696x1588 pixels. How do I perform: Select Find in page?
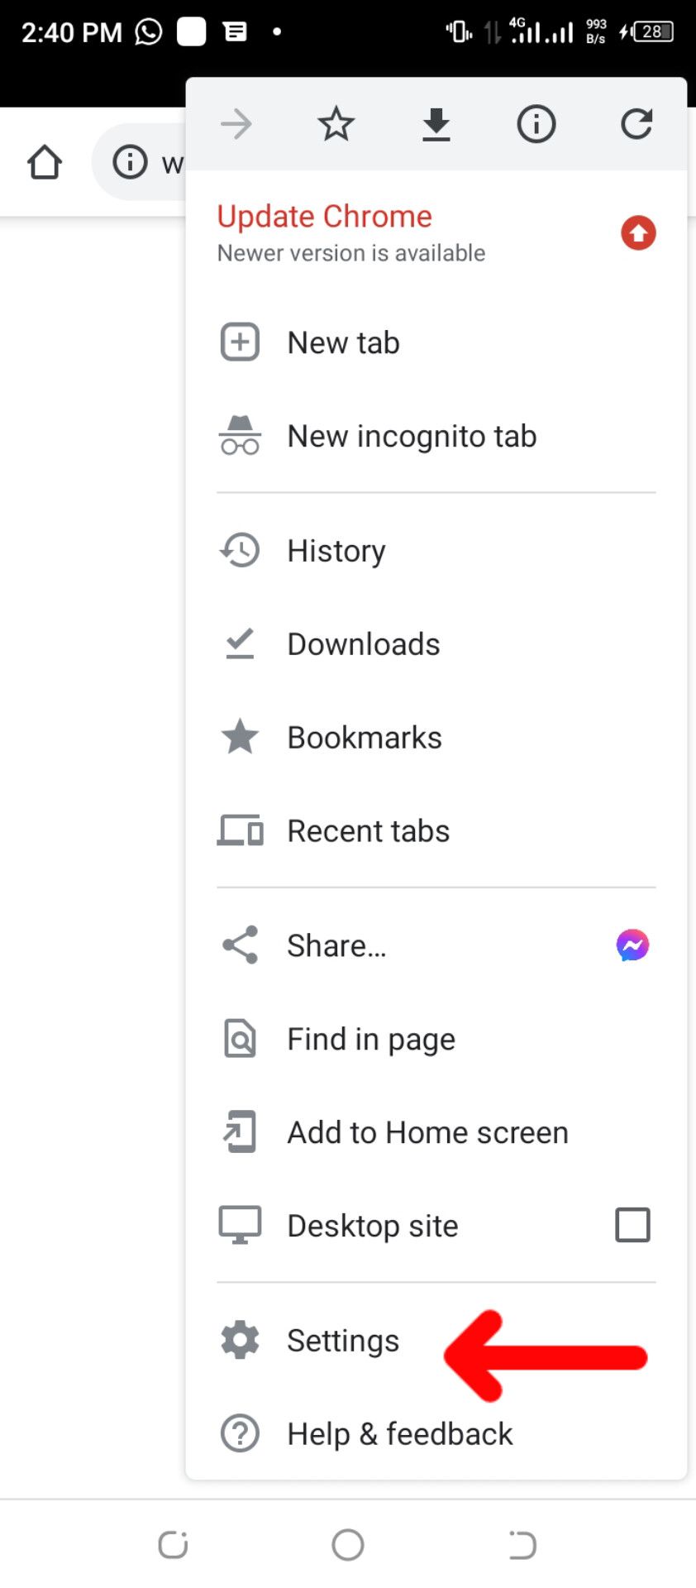370,1040
